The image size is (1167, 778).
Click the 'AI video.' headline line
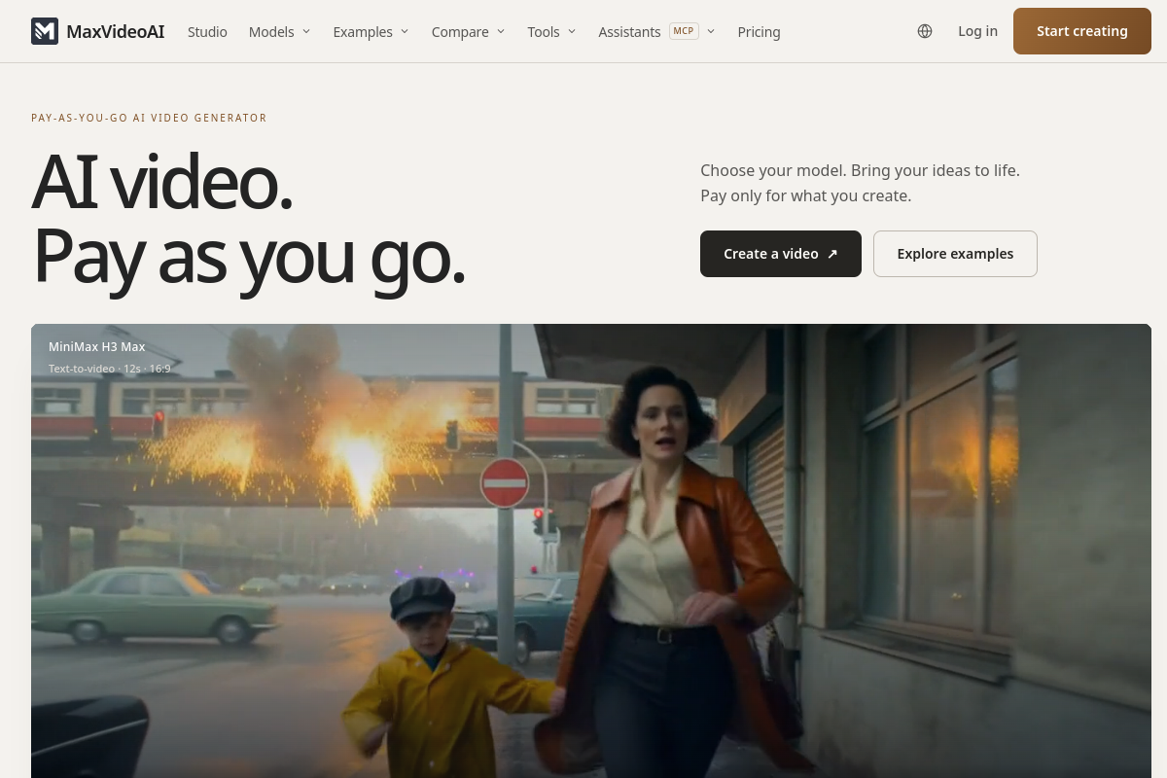(162, 182)
